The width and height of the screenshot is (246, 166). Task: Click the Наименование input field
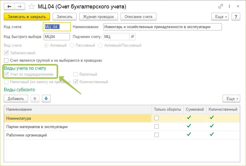(x=162, y=27)
